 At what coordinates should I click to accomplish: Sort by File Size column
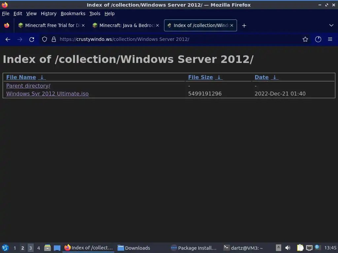click(x=200, y=77)
